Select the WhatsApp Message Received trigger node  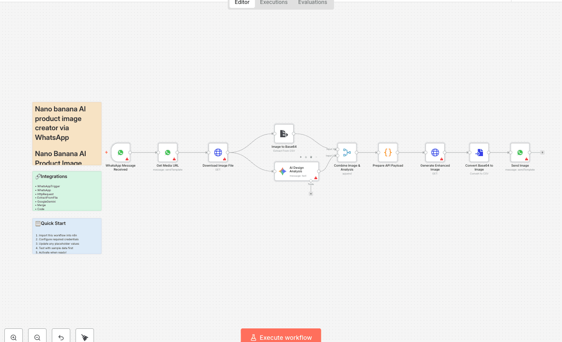pos(120,152)
